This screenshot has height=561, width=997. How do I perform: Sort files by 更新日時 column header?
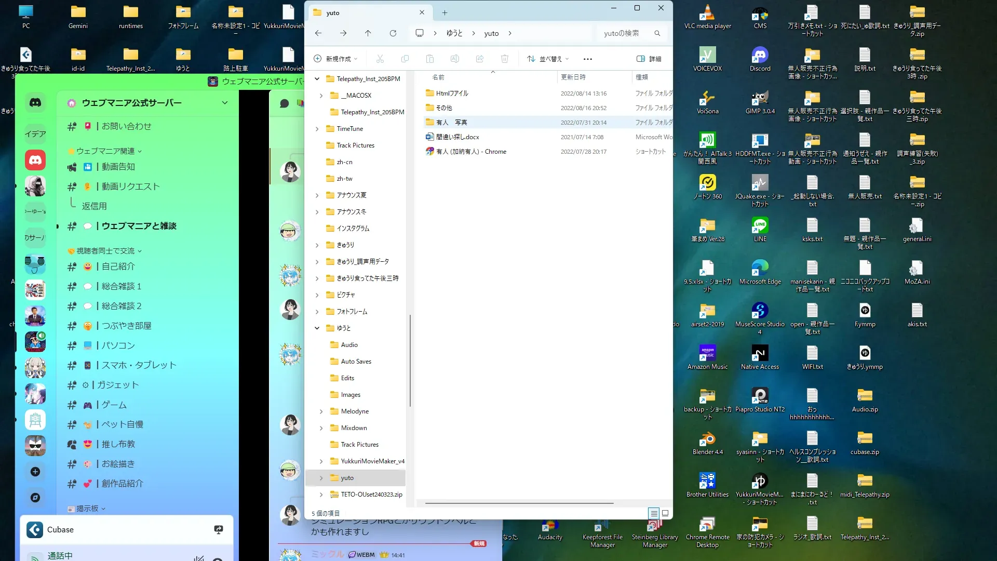tap(573, 77)
